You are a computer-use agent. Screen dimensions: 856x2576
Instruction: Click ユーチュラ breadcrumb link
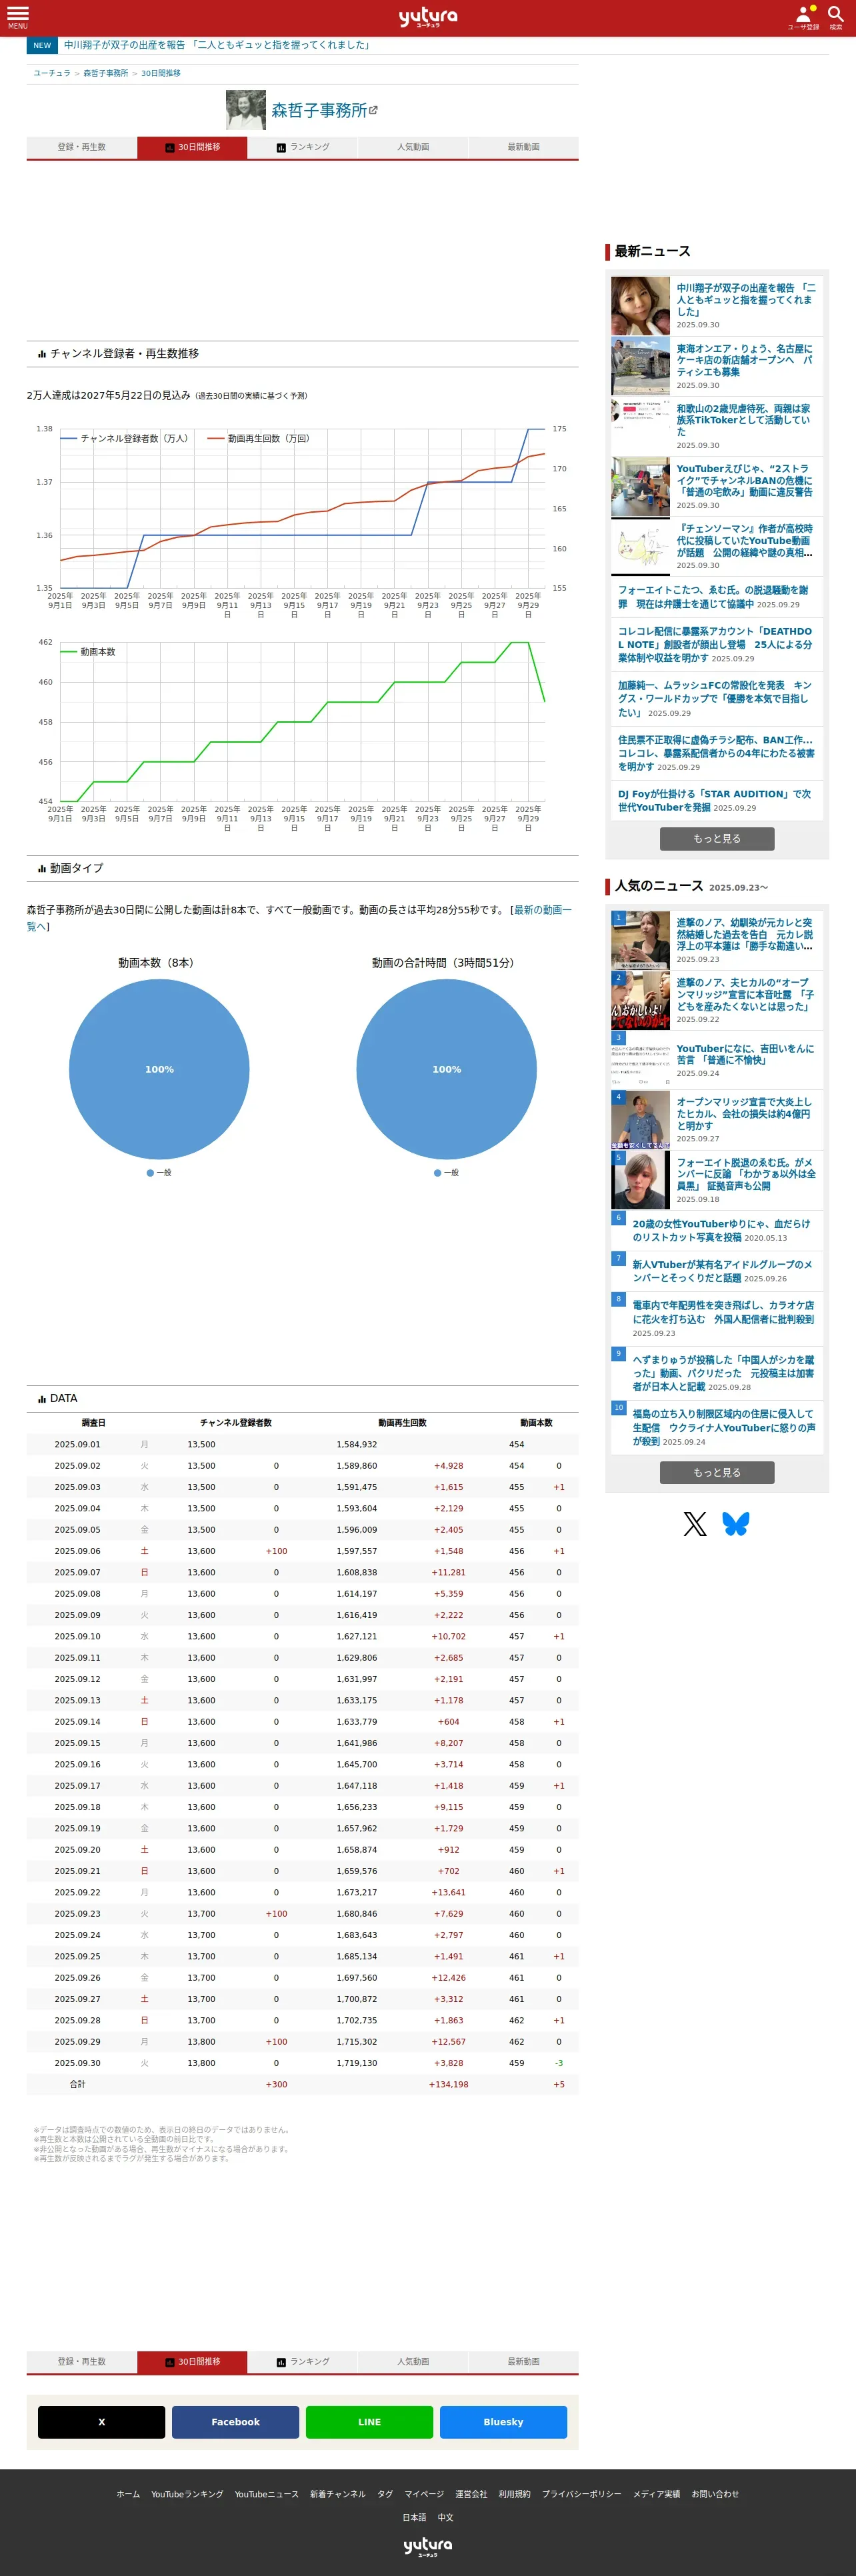coord(52,73)
